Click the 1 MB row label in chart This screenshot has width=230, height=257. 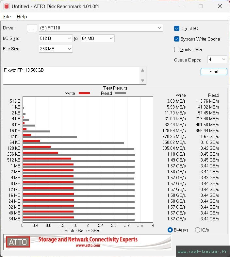pyautogui.click(x=16, y=166)
